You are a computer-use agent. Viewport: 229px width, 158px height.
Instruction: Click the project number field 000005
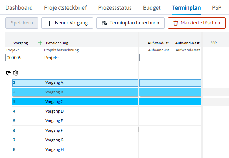(24, 58)
